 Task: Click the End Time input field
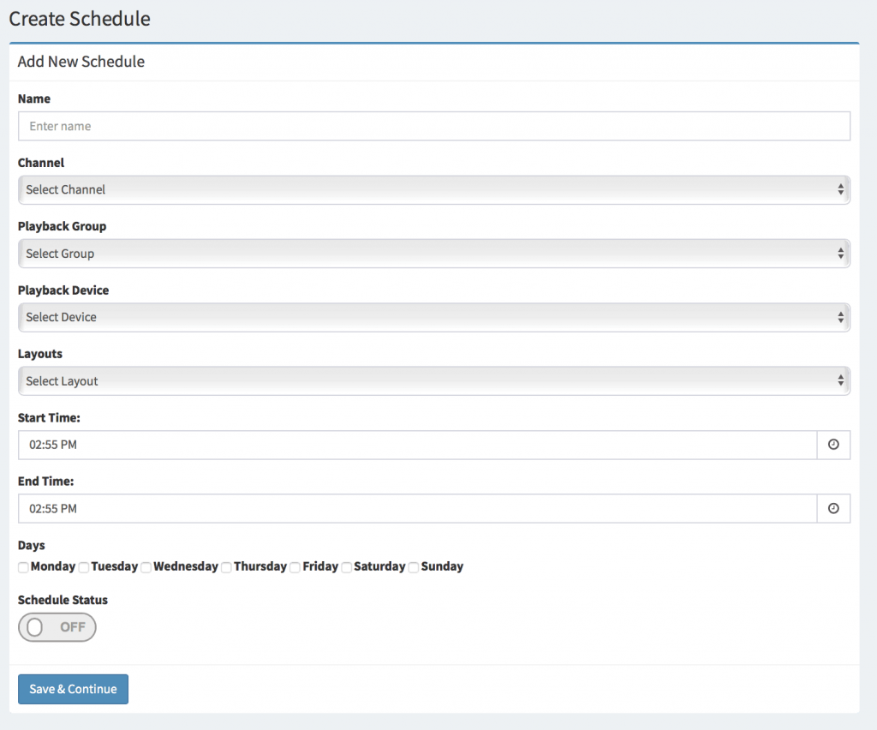[417, 508]
